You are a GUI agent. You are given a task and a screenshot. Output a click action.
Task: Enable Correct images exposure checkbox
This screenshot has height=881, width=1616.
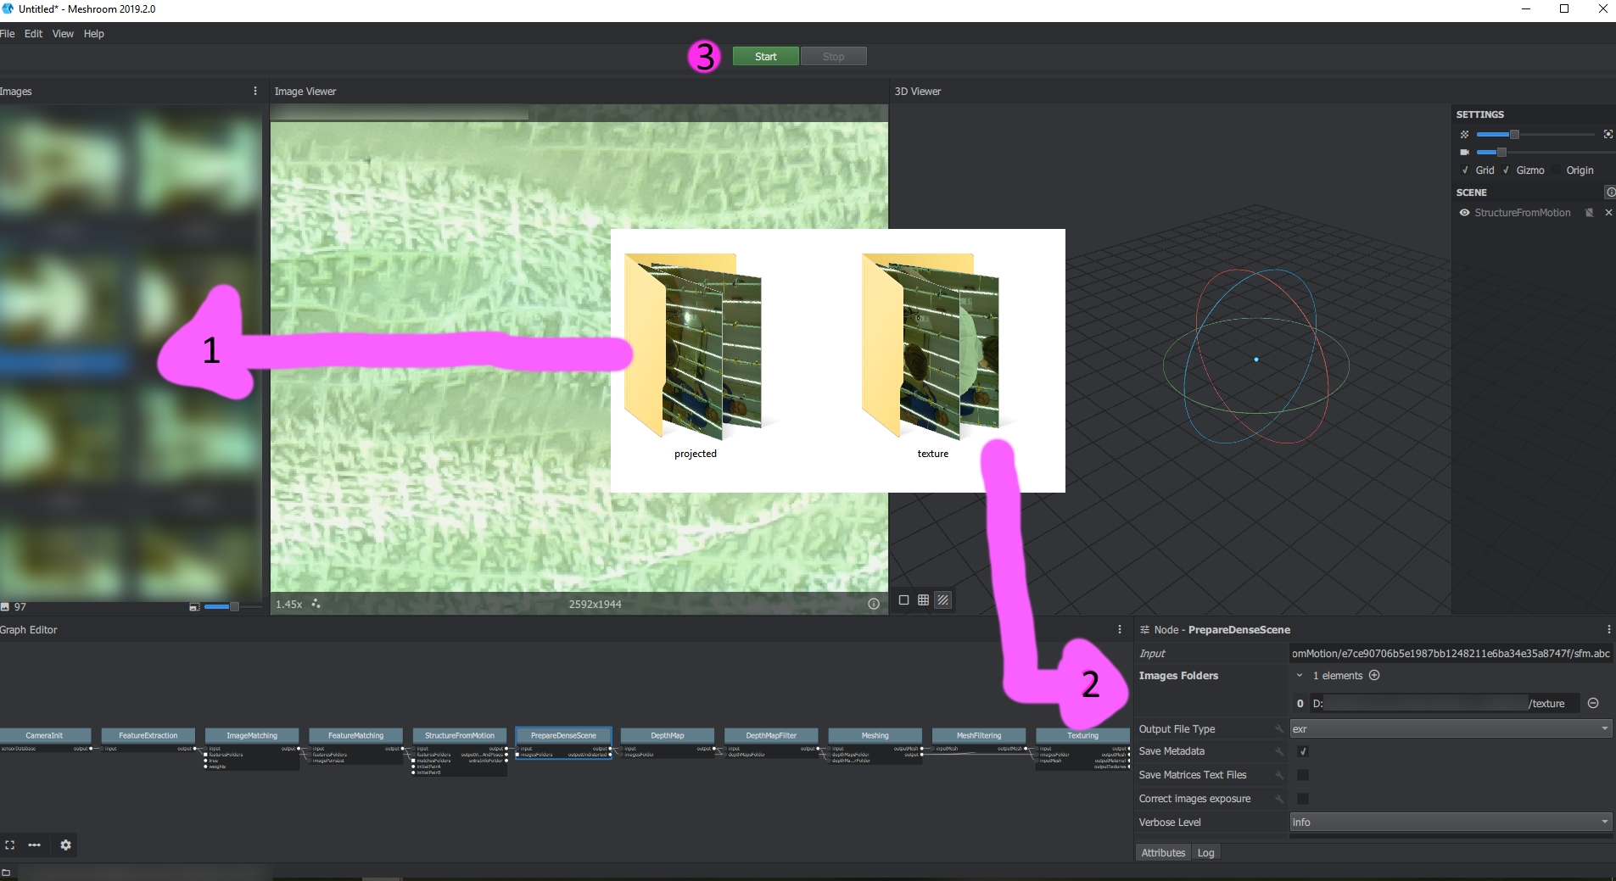point(1303,799)
